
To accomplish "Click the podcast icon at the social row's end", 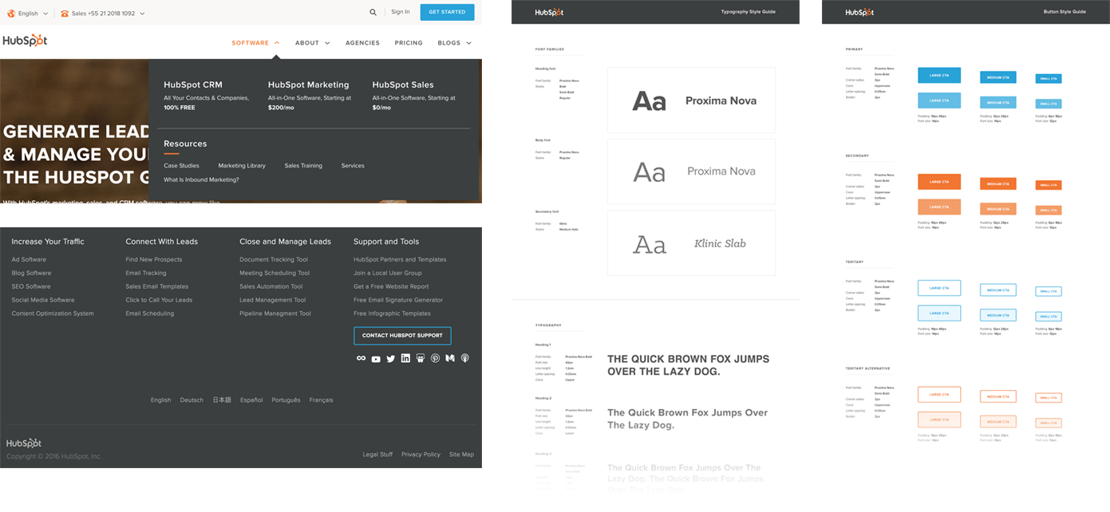I will click(464, 358).
